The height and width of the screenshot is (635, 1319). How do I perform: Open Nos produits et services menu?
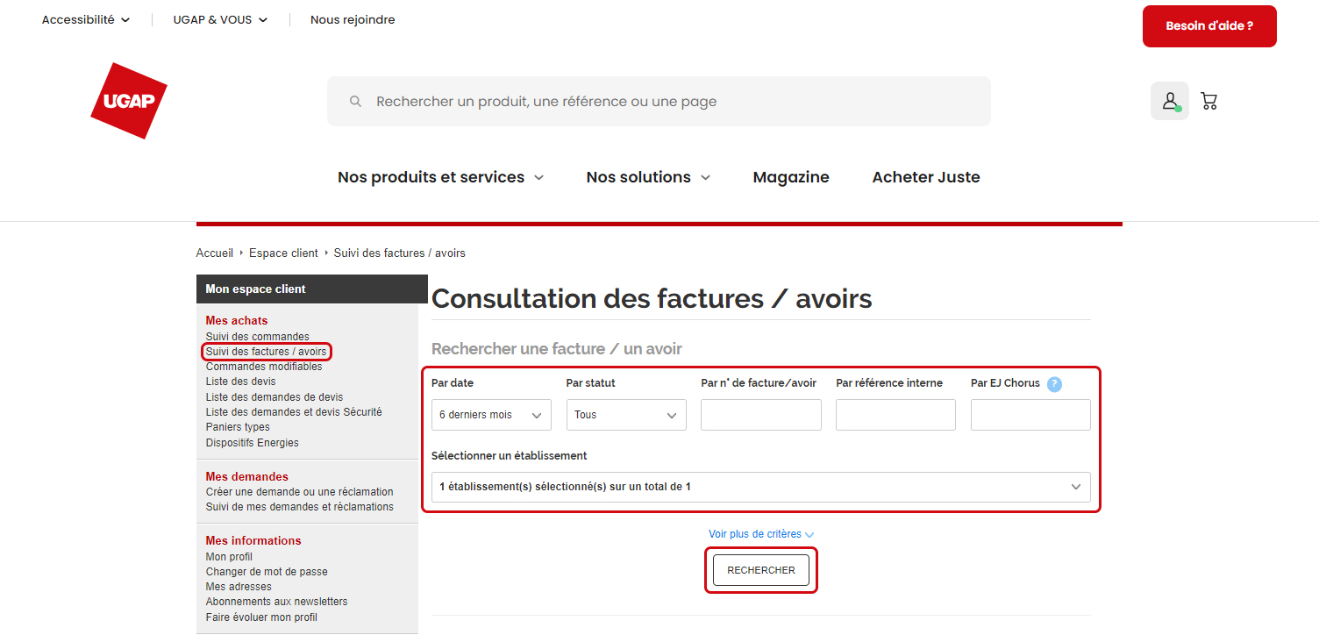pos(440,177)
